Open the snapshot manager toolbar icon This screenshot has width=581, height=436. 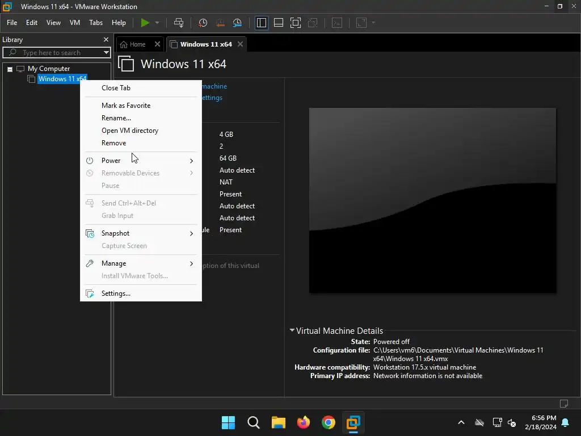point(237,23)
